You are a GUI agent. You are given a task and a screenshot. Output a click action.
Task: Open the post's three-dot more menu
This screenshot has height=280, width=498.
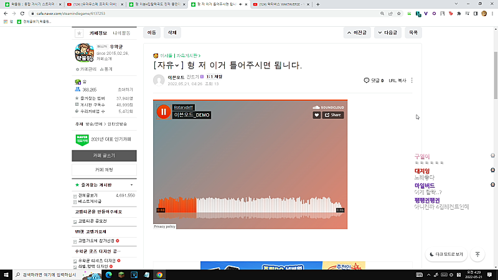click(x=412, y=80)
